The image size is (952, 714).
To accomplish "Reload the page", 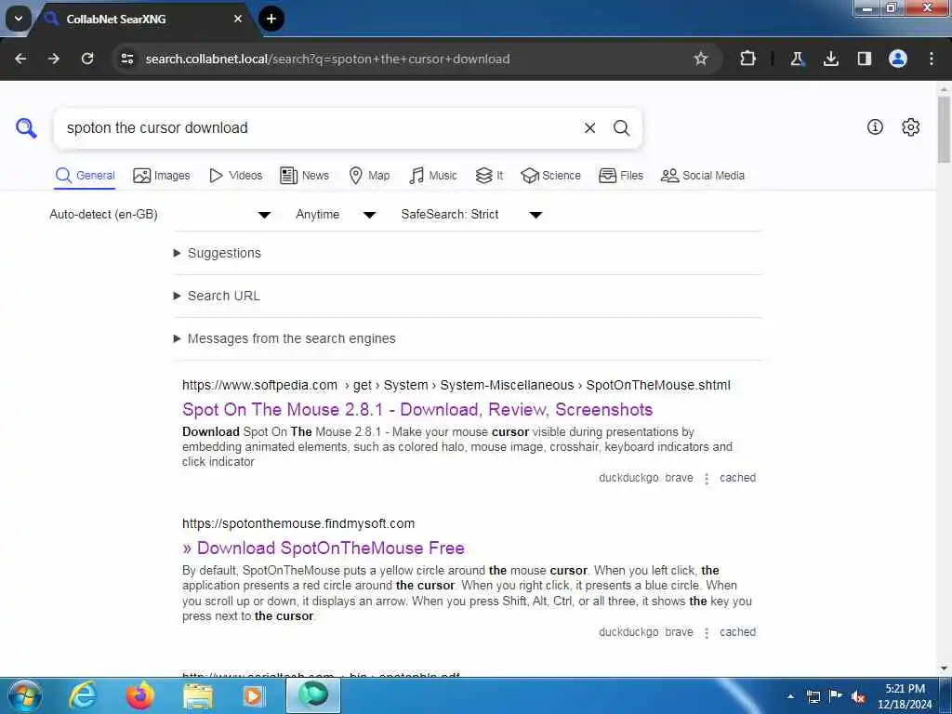I will [87, 59].
